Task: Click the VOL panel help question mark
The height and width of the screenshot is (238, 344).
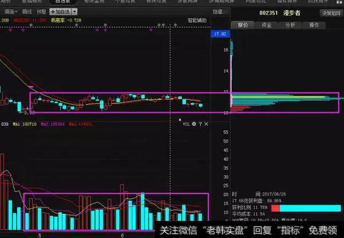Action: tap(200, 123)
